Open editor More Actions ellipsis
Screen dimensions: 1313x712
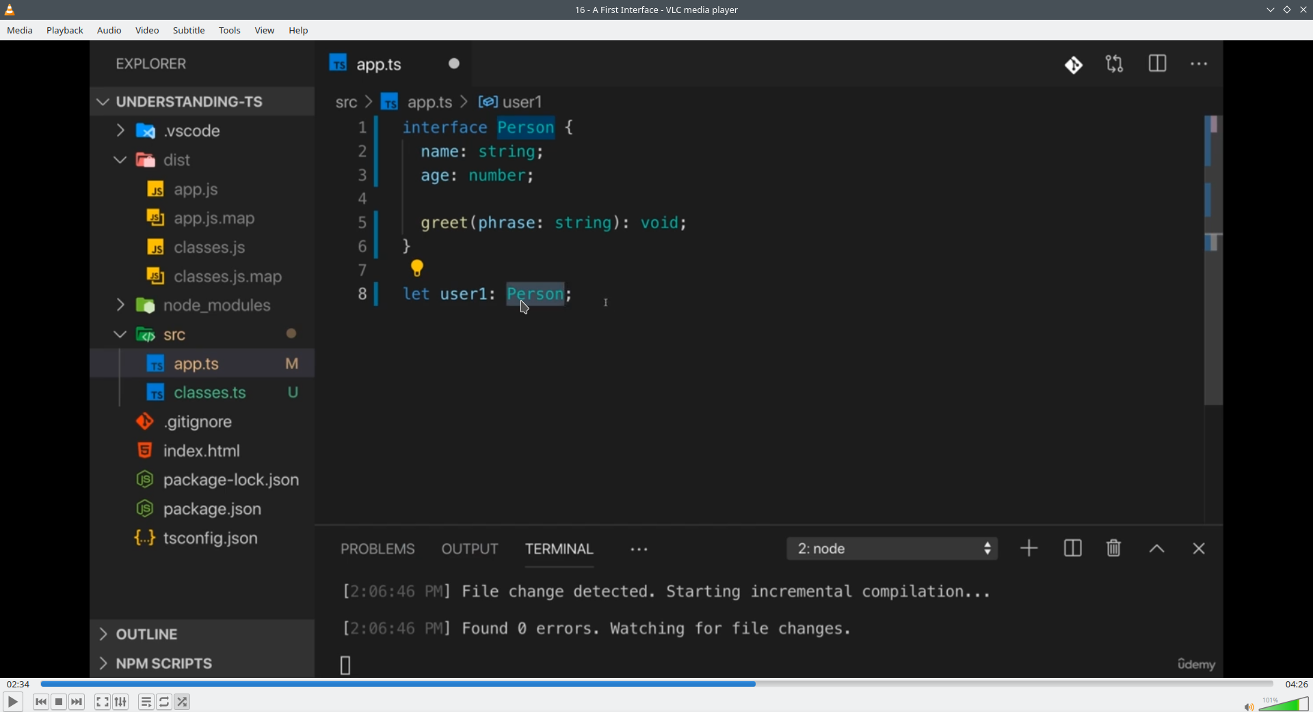coord(1199,64)
